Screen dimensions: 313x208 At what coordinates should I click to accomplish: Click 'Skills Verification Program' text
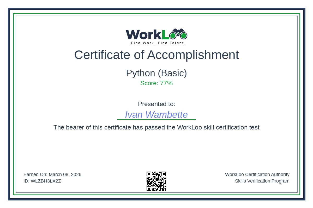262,181
